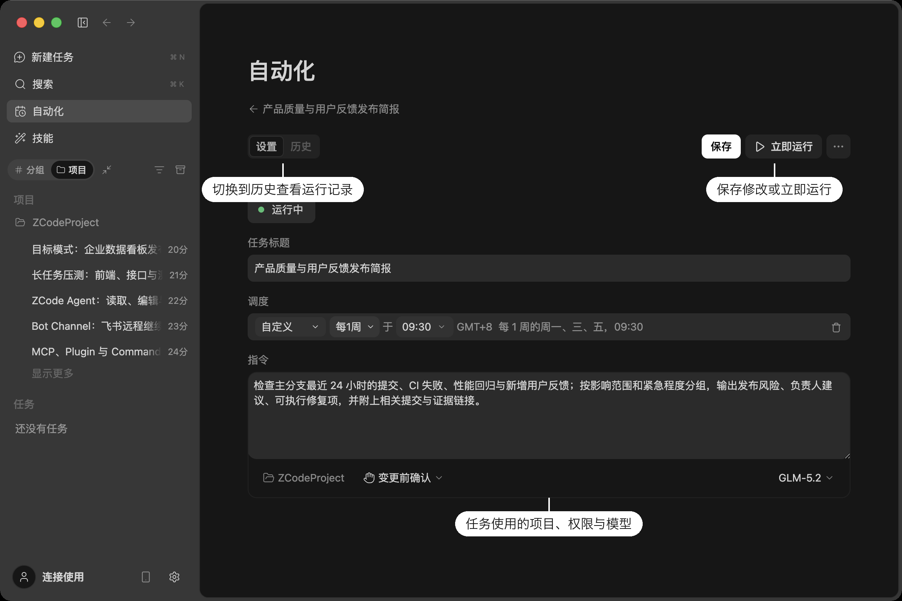Click the 保存 button

[721, 146]
